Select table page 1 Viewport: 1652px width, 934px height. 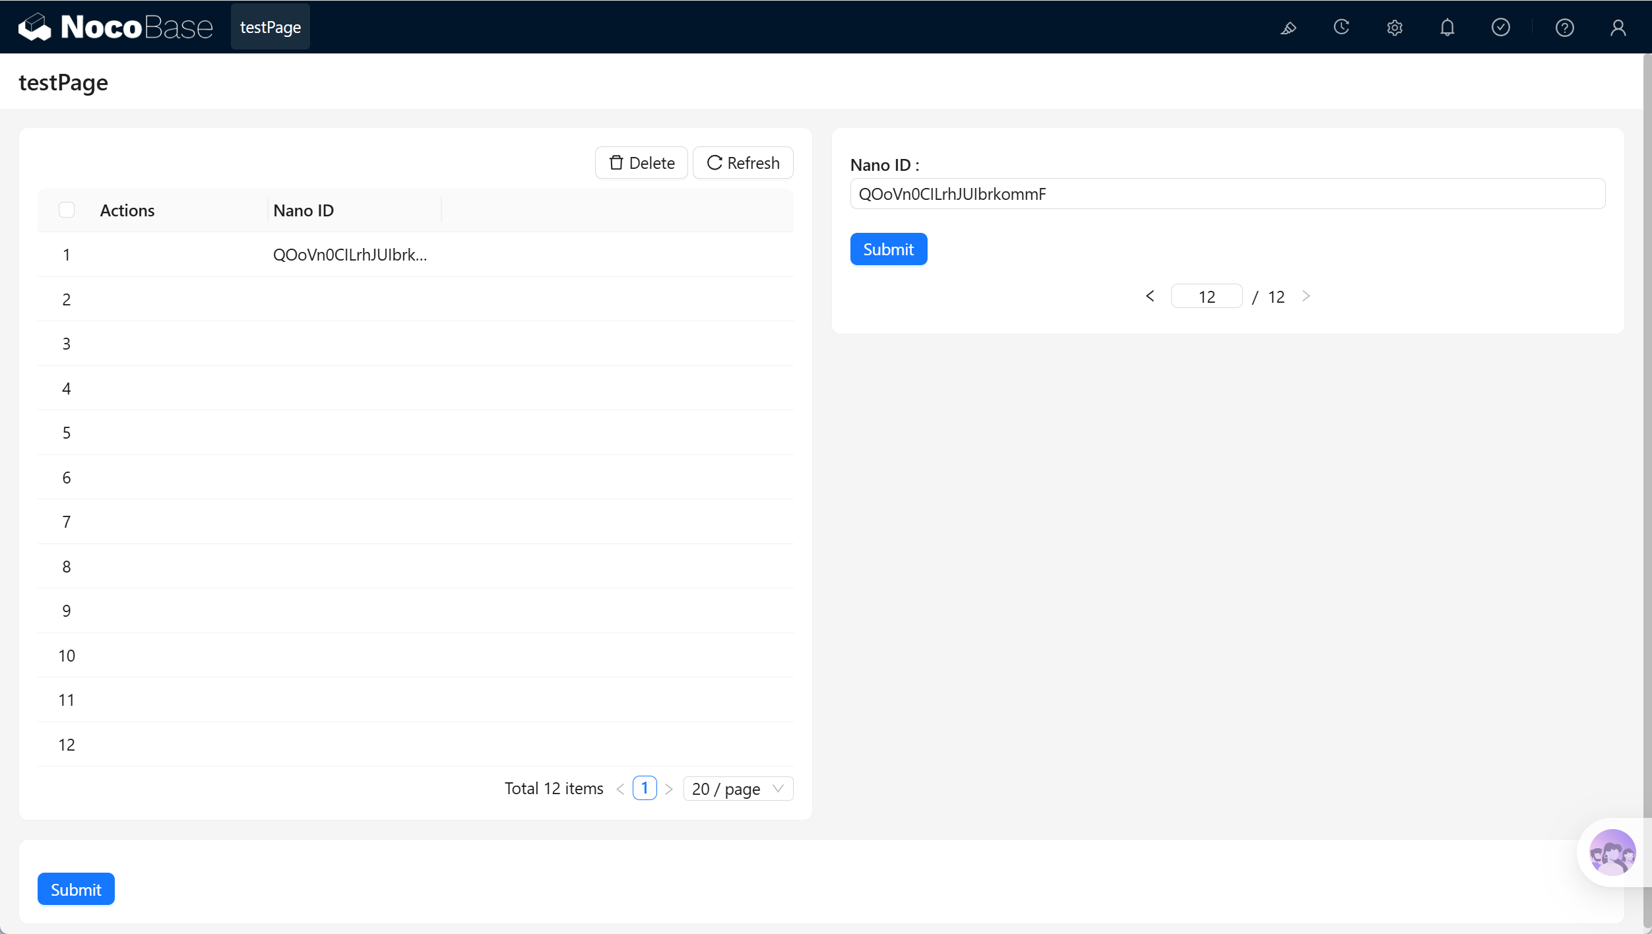coord(645,788)
